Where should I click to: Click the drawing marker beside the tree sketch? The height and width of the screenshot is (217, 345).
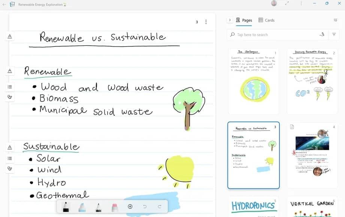point(10,97)
